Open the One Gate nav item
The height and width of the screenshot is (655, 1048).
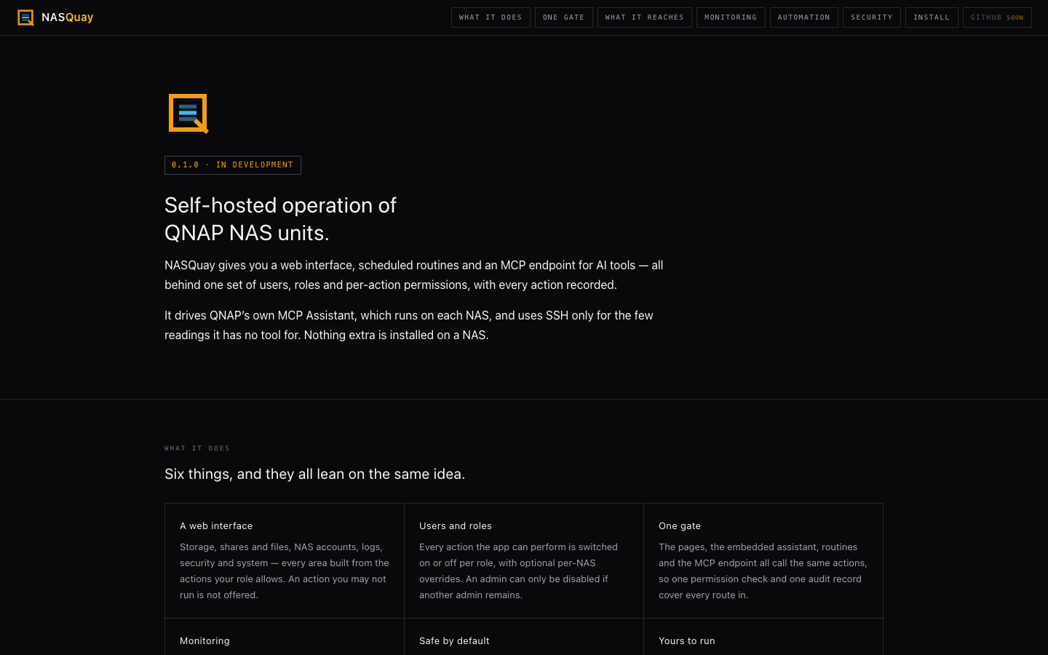[x=564, y=17]
